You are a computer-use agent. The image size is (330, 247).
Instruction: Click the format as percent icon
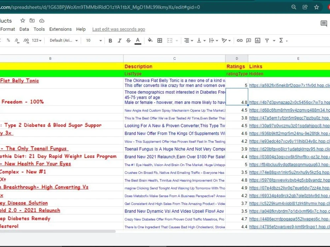pyautogui.click(x=8, y=40)
